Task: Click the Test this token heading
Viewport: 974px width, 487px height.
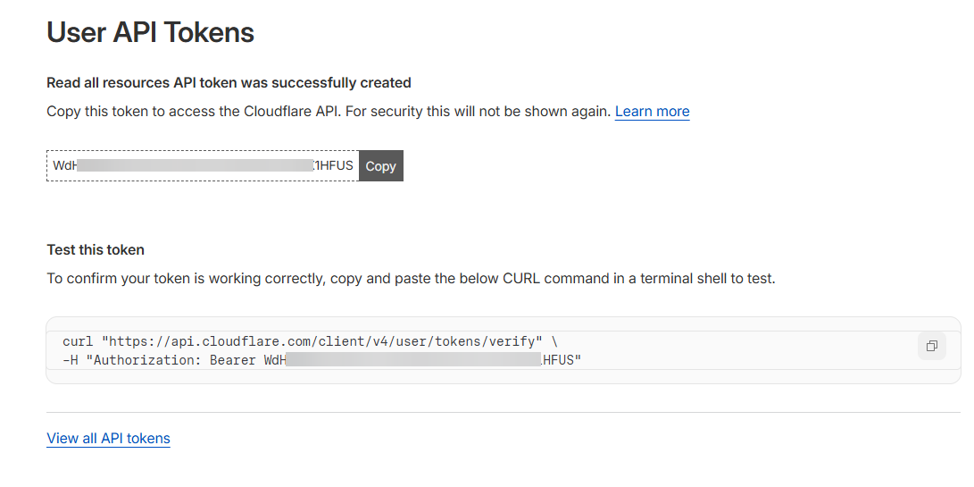Action: pos(96,250)
